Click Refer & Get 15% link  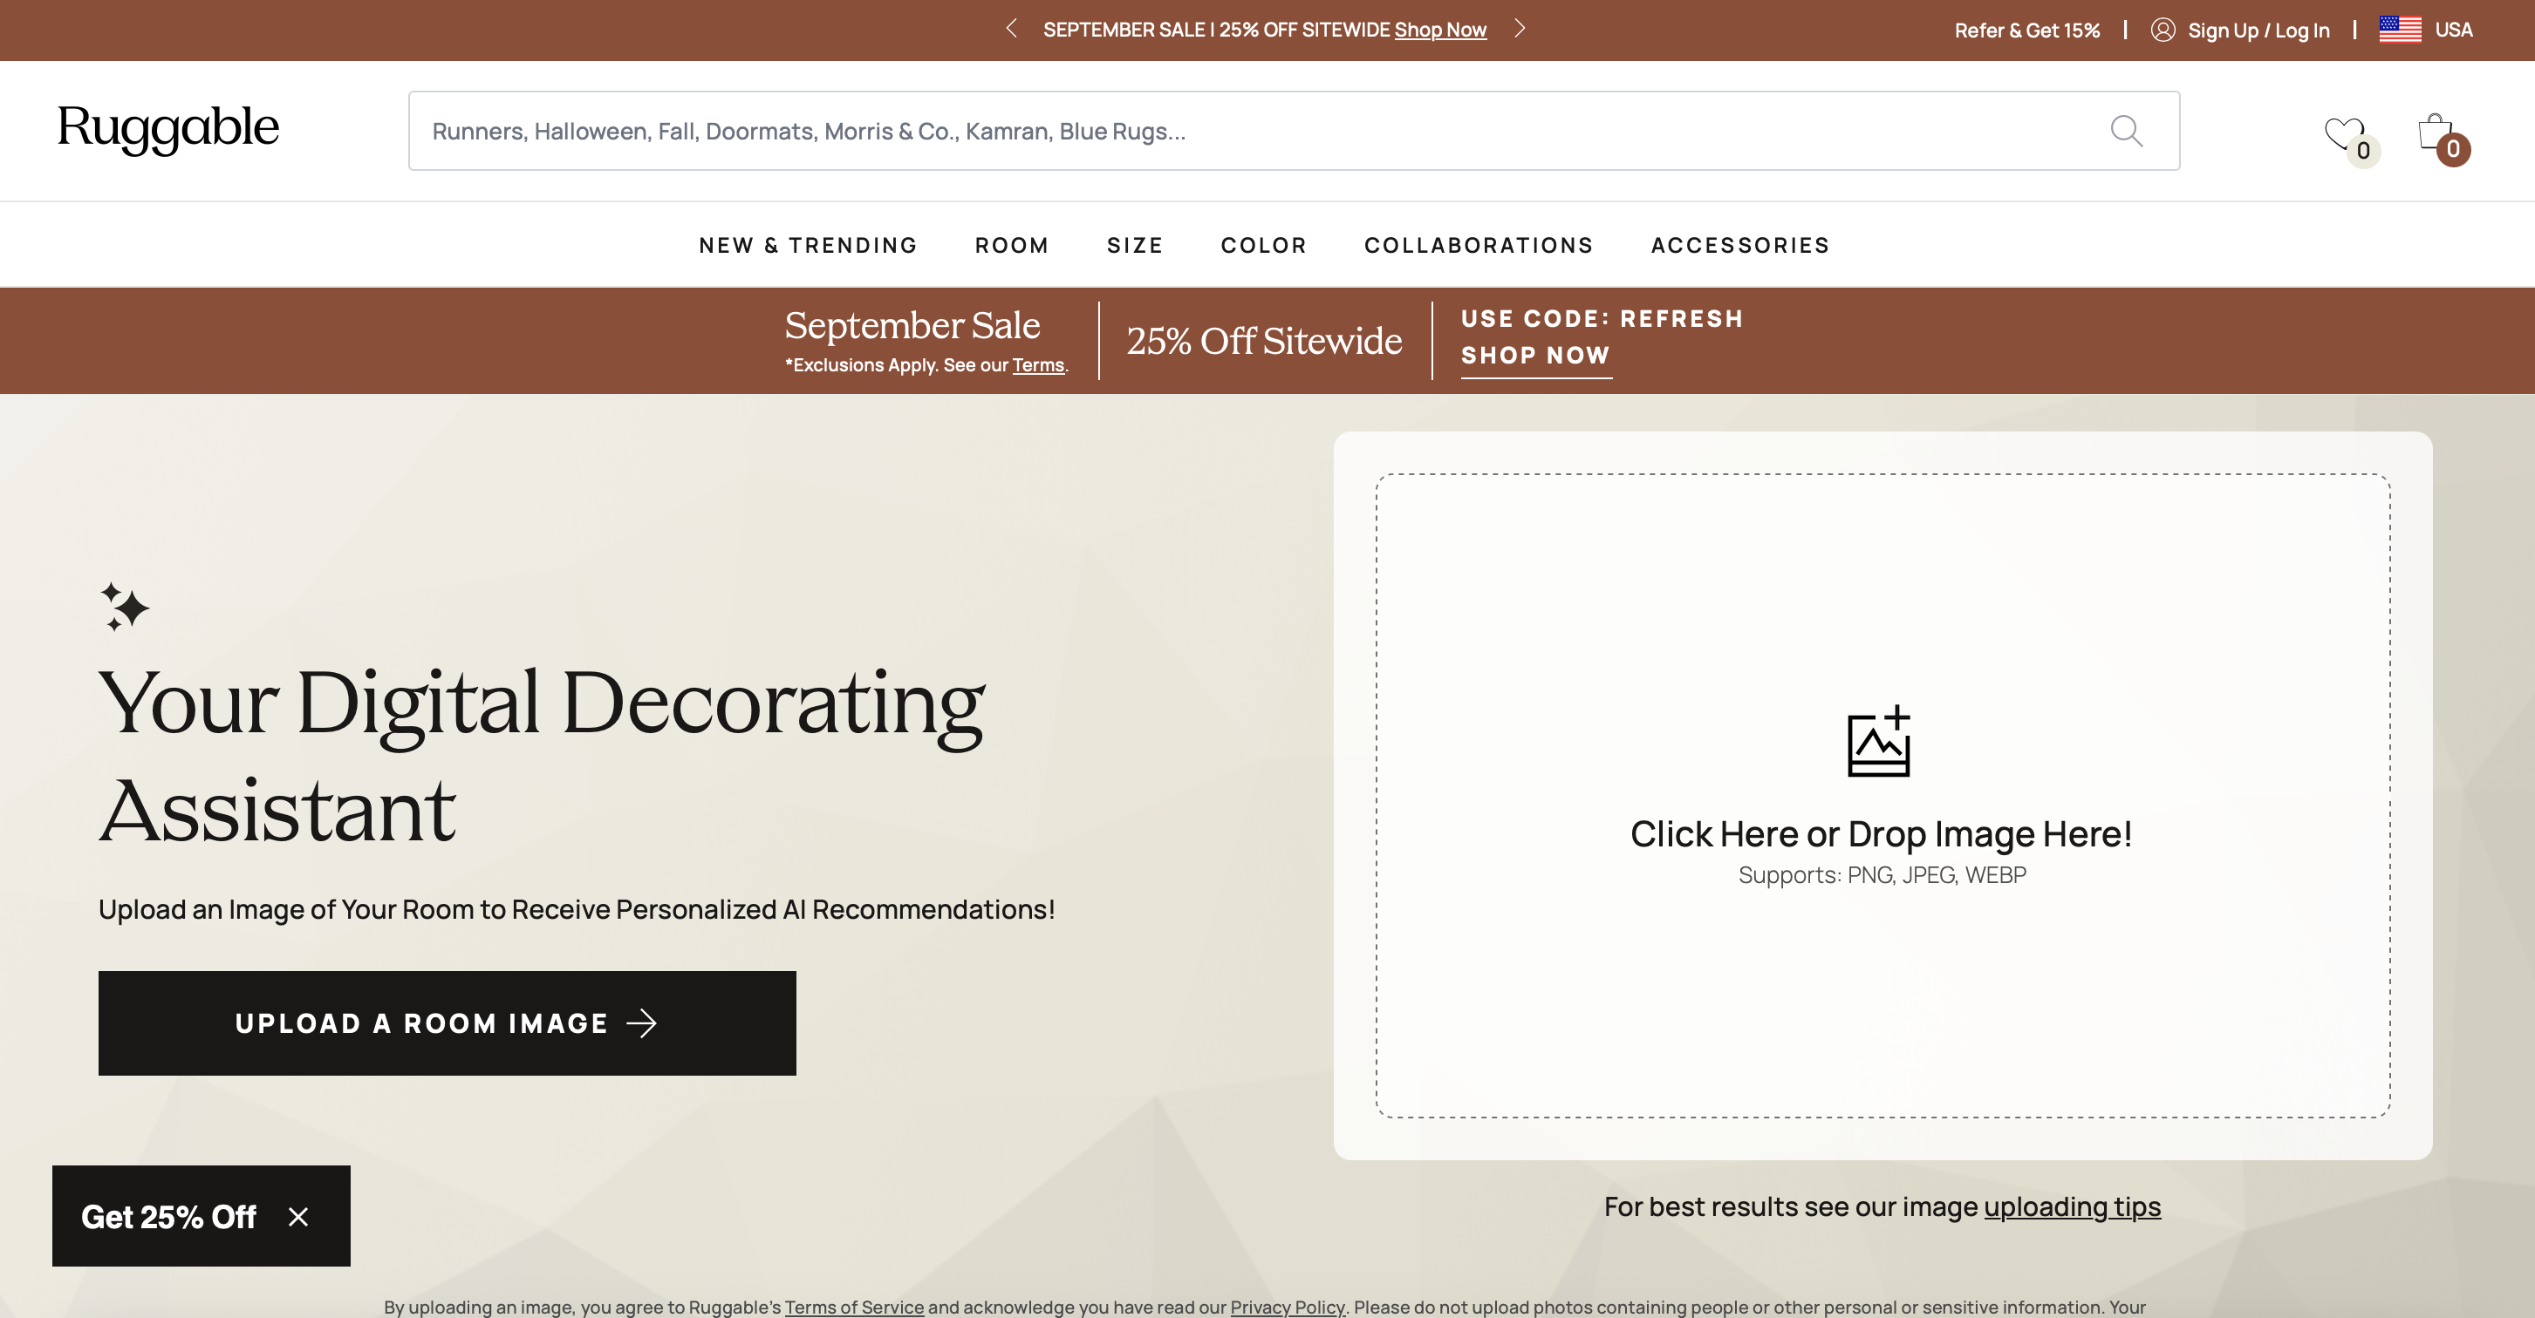coord(2027,30)
